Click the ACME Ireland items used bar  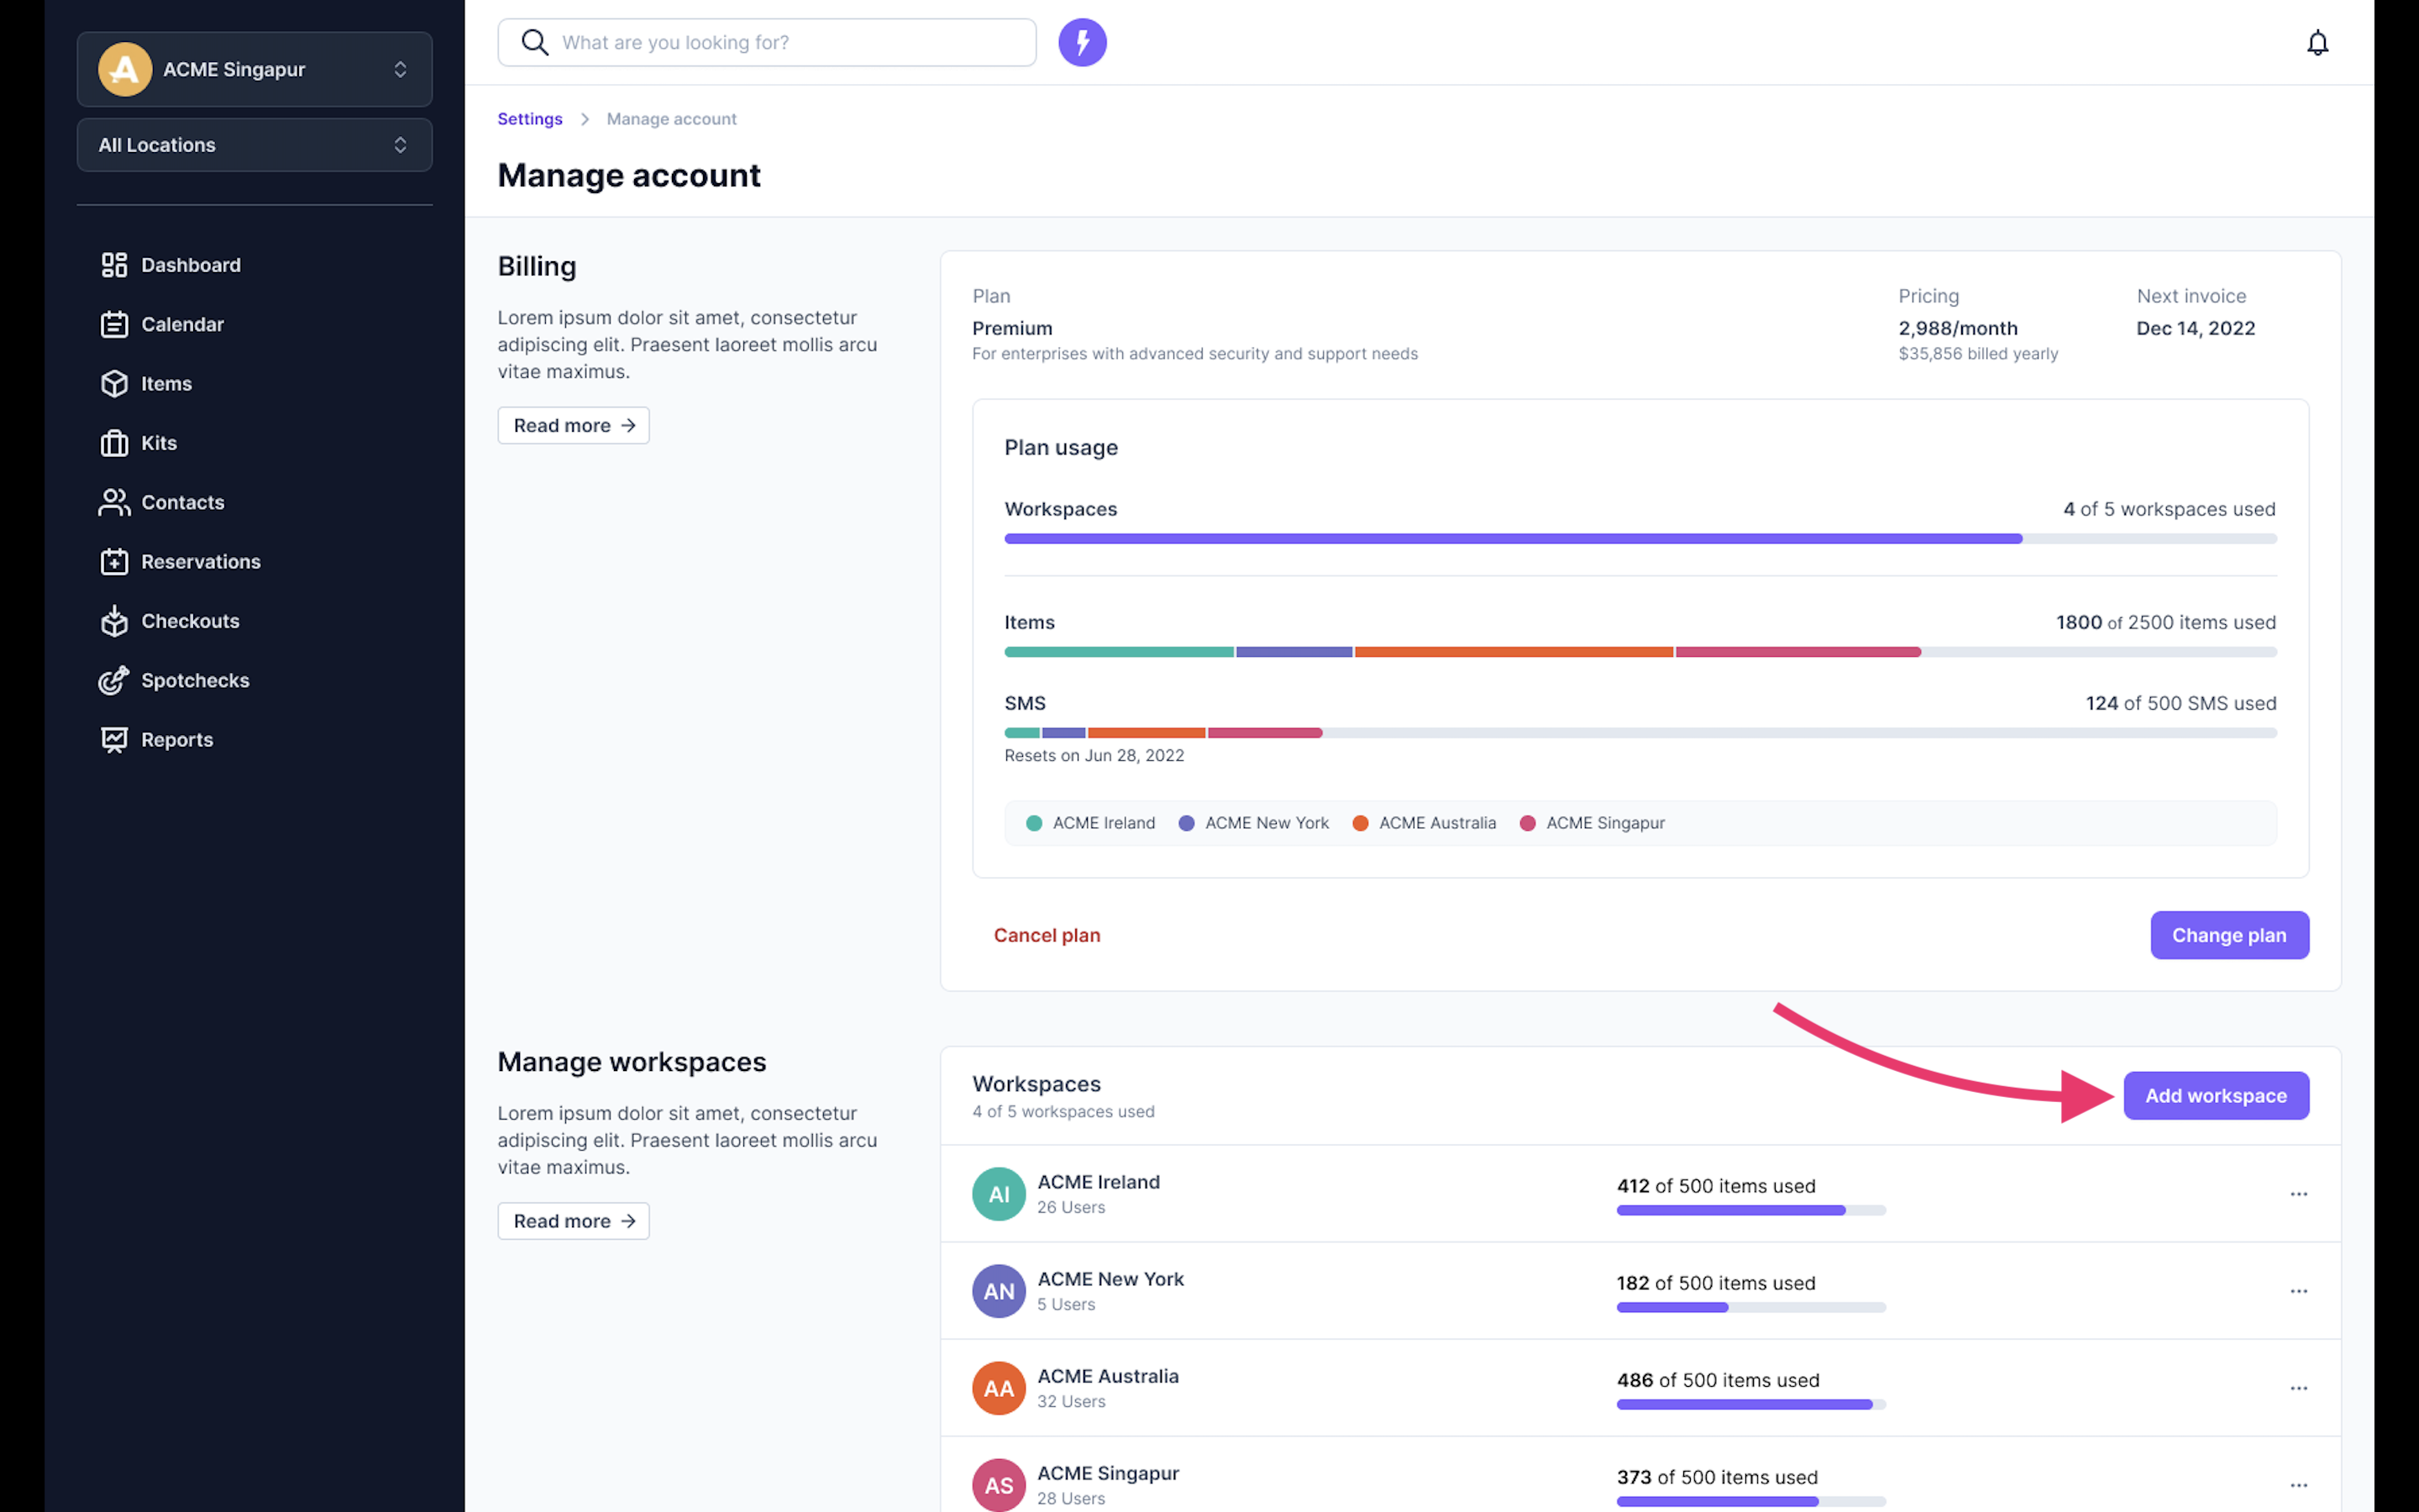click(x=1751, y=1211)
